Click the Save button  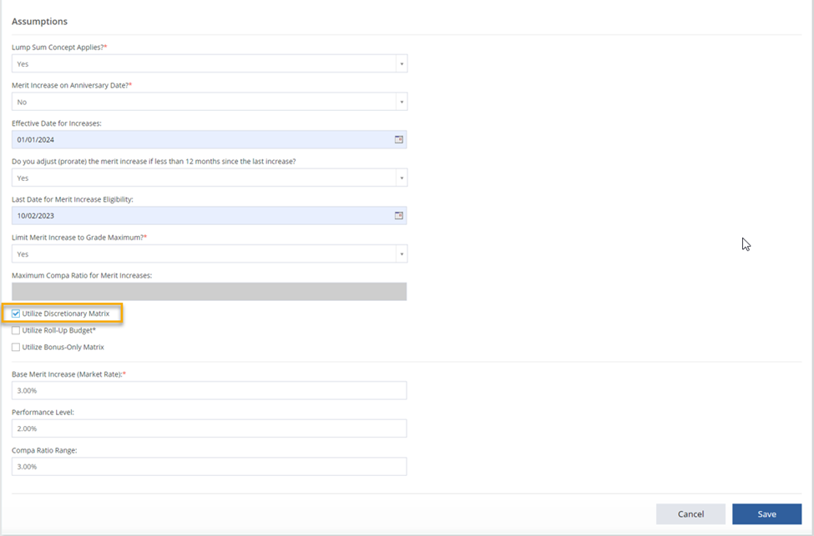click(766, 513)
